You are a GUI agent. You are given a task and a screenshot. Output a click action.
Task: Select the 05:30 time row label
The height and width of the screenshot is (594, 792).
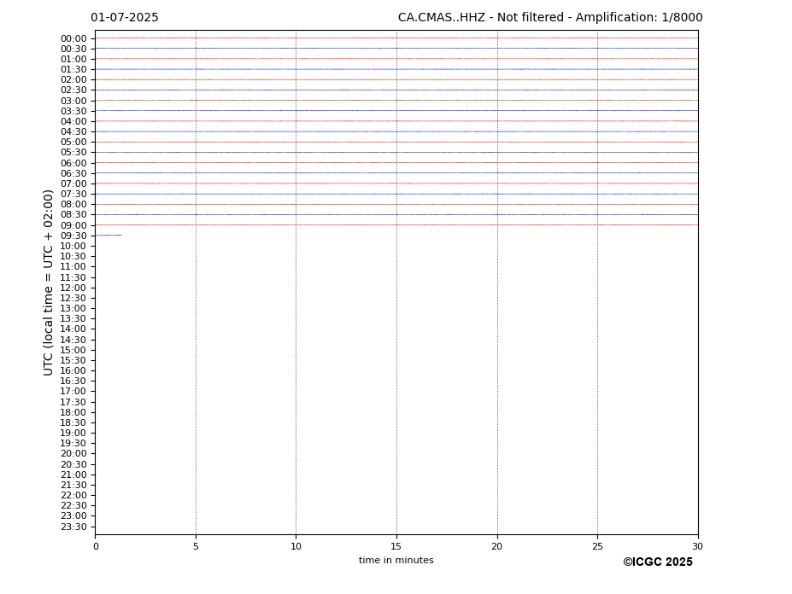coord(73,153)
